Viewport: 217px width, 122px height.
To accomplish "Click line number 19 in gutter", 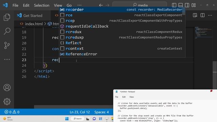I will click(x=24, y=38).
